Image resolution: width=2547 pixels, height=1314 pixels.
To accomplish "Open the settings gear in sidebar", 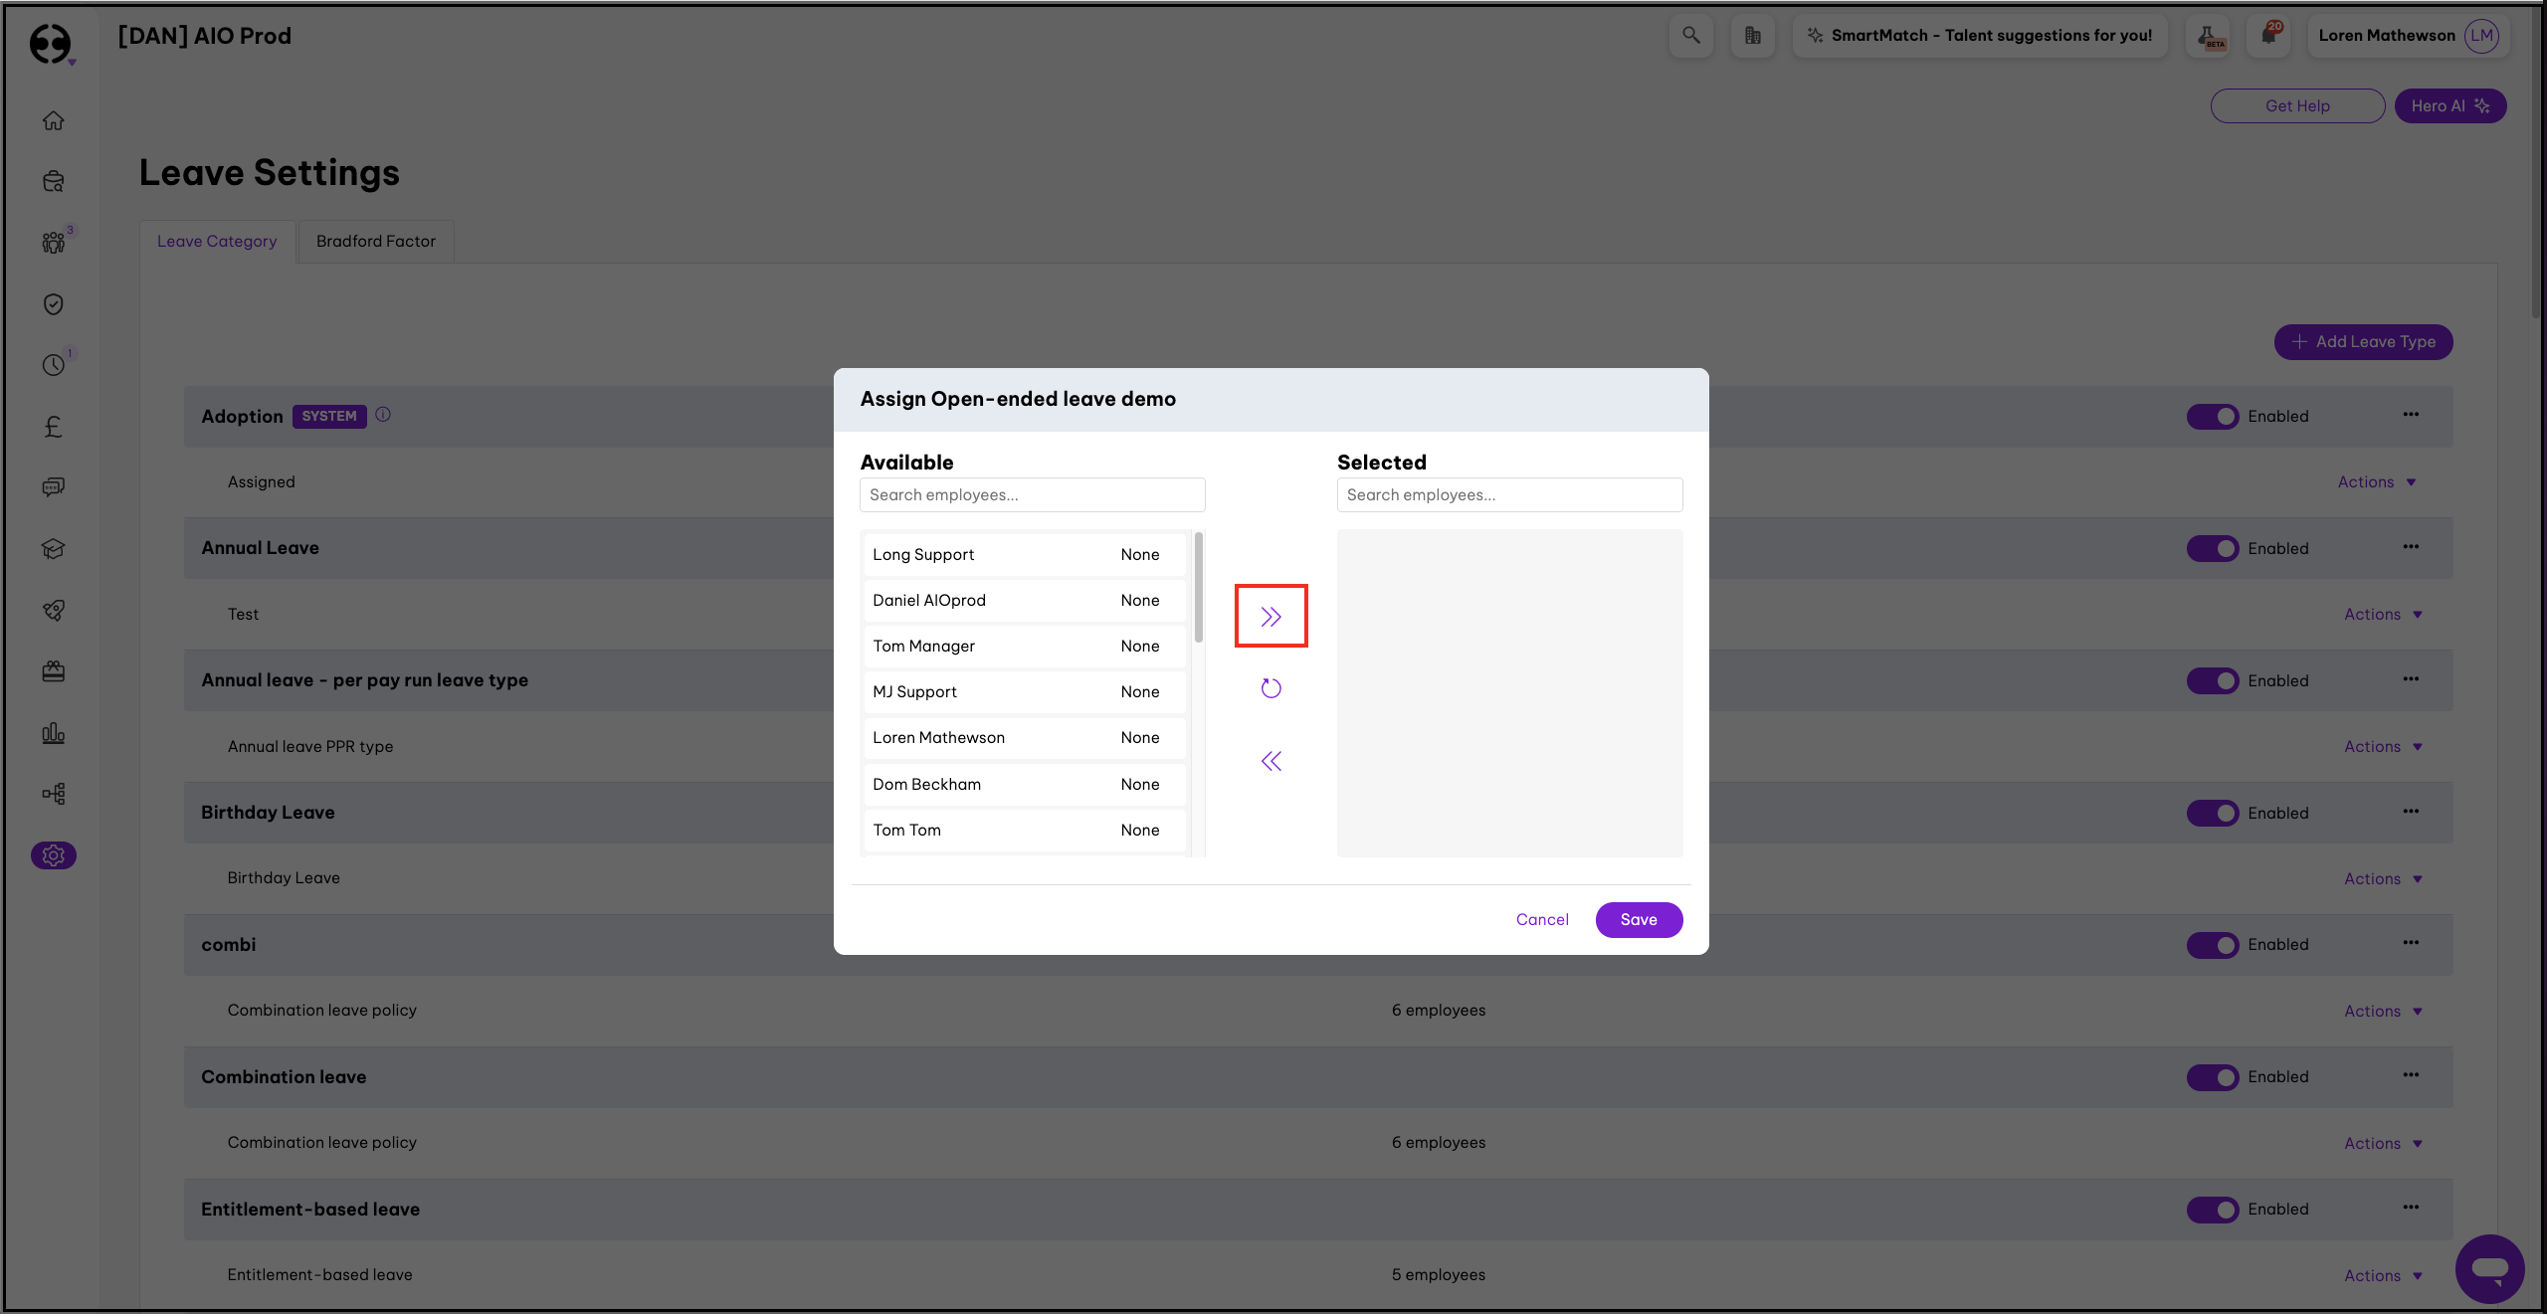I will (x=54, y=855).
